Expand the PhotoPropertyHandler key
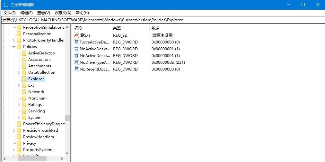The image size is (325, 162). tap(14, 40)
